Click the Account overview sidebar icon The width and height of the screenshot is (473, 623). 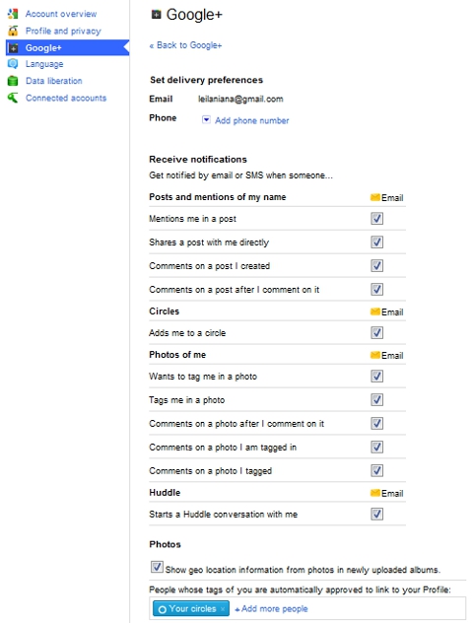click(x=13, y=14)
